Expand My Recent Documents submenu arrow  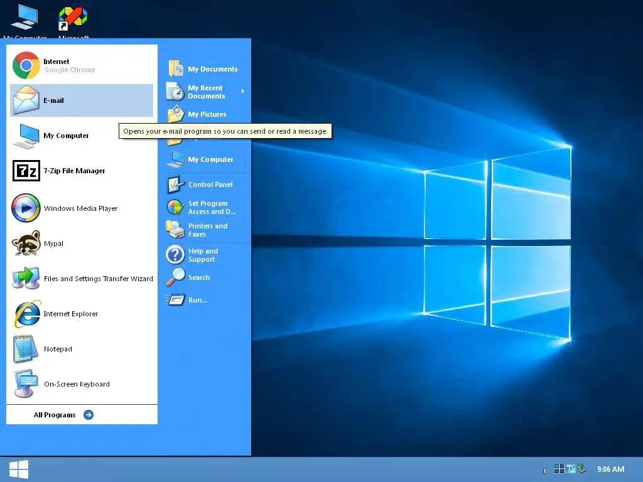coord(243,92)
